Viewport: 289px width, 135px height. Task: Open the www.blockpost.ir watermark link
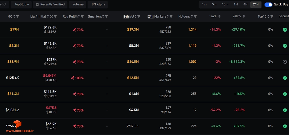pyautogui.click(x=20, y=131)
